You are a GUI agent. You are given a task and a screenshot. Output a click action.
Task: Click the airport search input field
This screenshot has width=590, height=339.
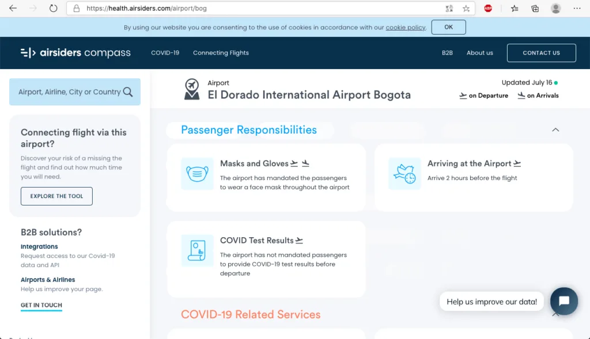coord(69,92)
